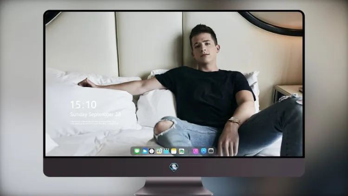Image resolution: width=348 pixels, height=196 pixels.
Task: Open the Clock app dock icon
Action: [x=152, y=151]
